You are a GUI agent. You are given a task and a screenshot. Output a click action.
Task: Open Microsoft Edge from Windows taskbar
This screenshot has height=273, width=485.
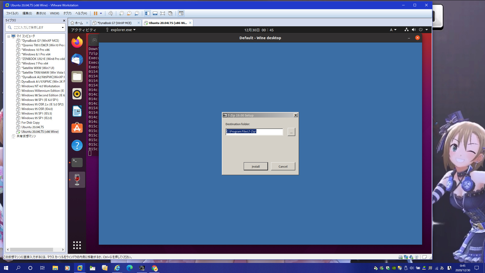click(x=129, y=268)
